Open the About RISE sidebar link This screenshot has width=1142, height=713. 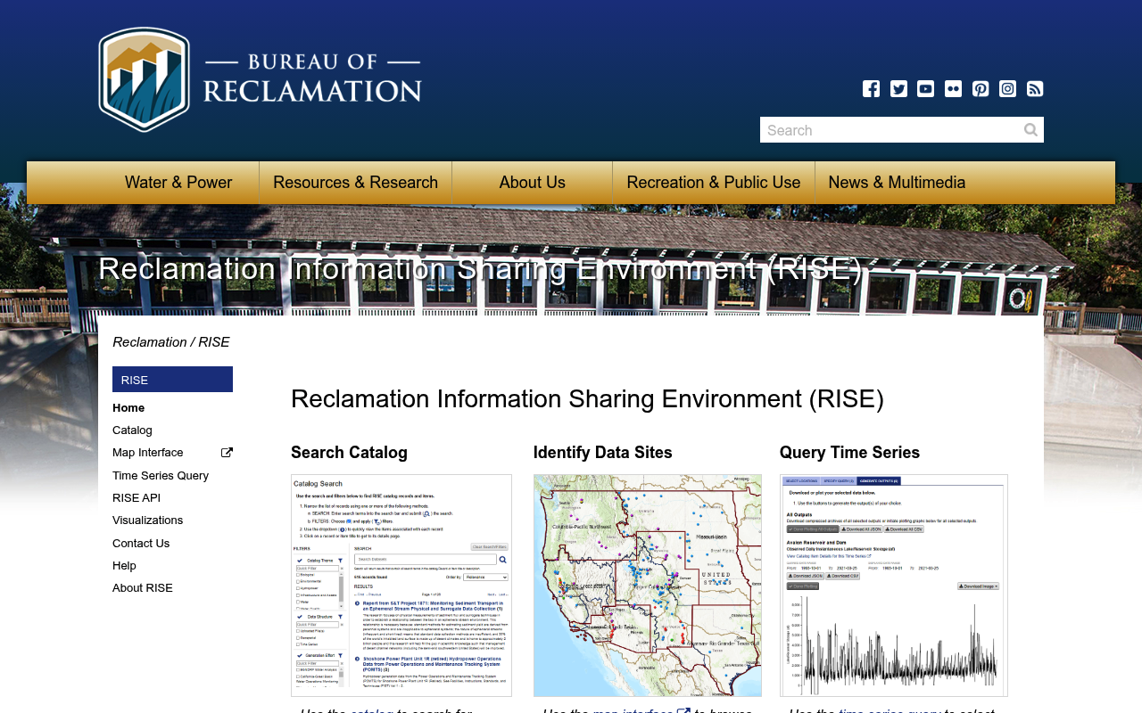[143, 588]
